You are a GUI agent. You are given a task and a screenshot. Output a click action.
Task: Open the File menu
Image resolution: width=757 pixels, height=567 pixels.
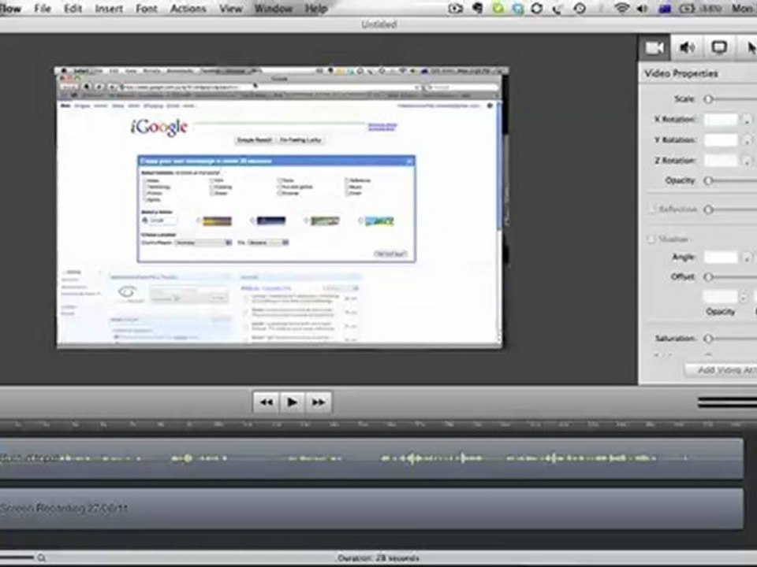coord(43,8)
